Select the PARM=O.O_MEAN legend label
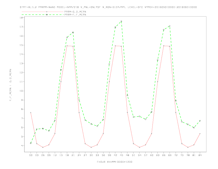Viewport: 218px width, 169px height. tap(75, 12)
